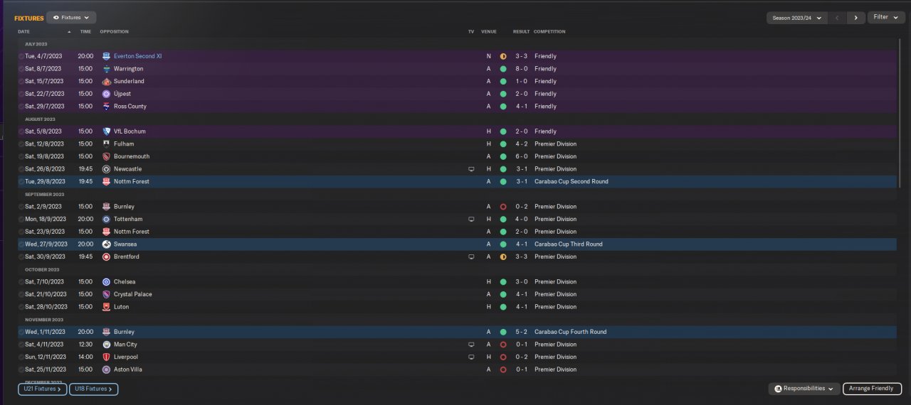Sort by the Competition column header

point(549,32)
